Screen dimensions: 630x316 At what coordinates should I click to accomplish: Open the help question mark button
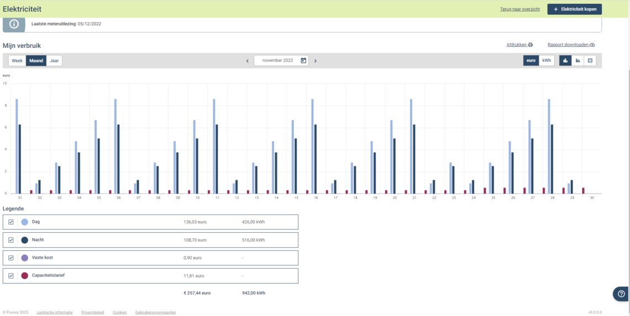[x=621, y=294]
